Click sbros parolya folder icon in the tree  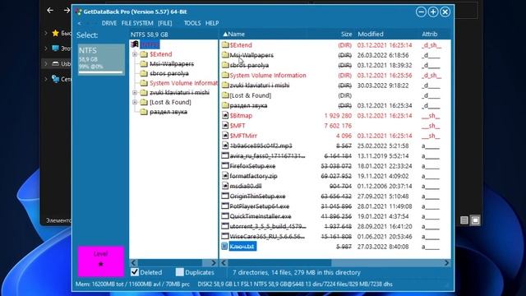coord(144,73)
